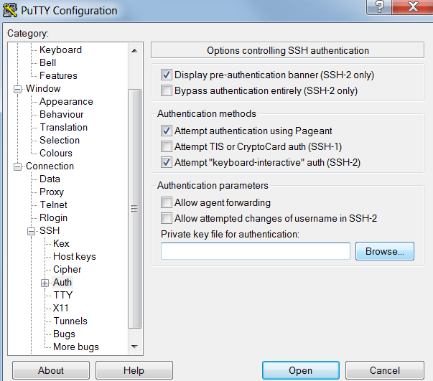The height and width of the screenshot is (381, 433).
Task: Go to the Appearance settings
Action: [x=66, y=101]
